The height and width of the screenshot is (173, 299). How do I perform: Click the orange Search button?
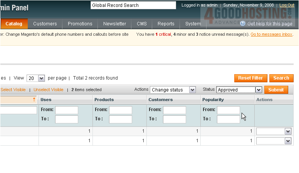click(281, 78)
